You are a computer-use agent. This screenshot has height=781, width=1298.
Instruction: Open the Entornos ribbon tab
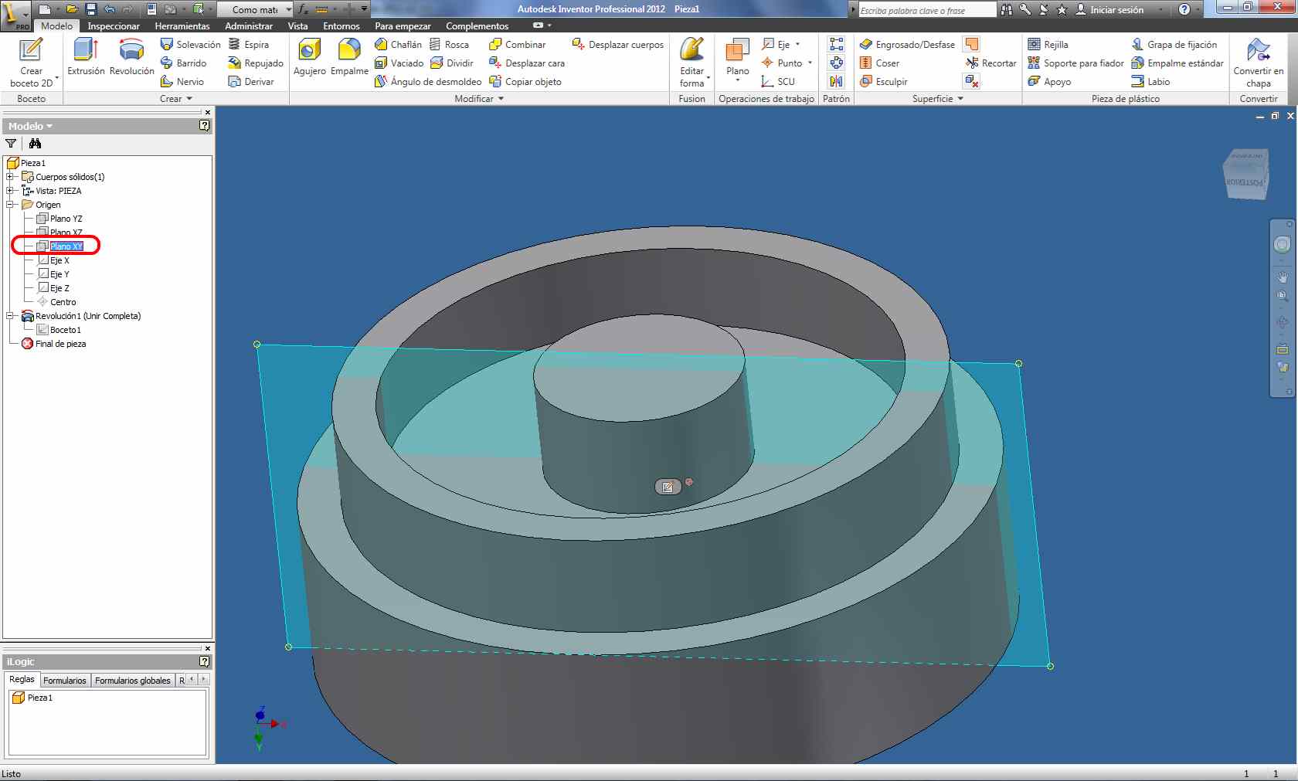click(341, 26)
